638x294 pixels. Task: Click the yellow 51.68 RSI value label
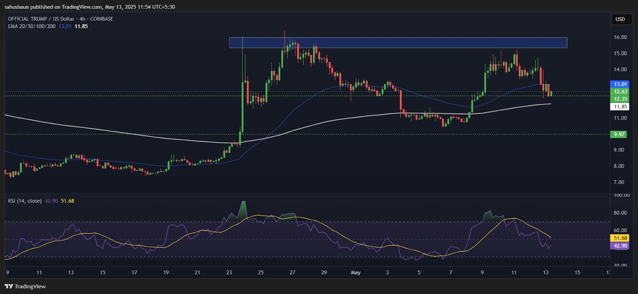[620, 238]
